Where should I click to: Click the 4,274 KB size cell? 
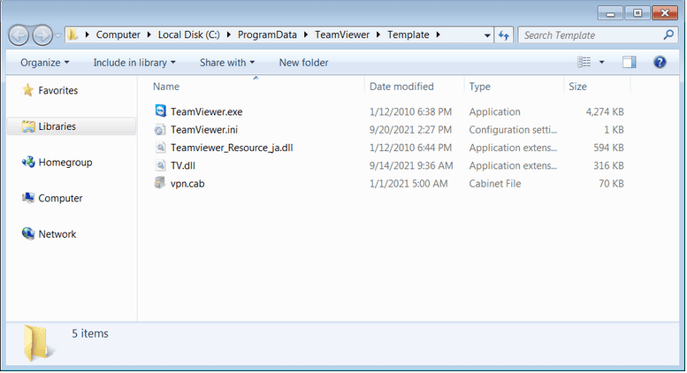[605, 111]
